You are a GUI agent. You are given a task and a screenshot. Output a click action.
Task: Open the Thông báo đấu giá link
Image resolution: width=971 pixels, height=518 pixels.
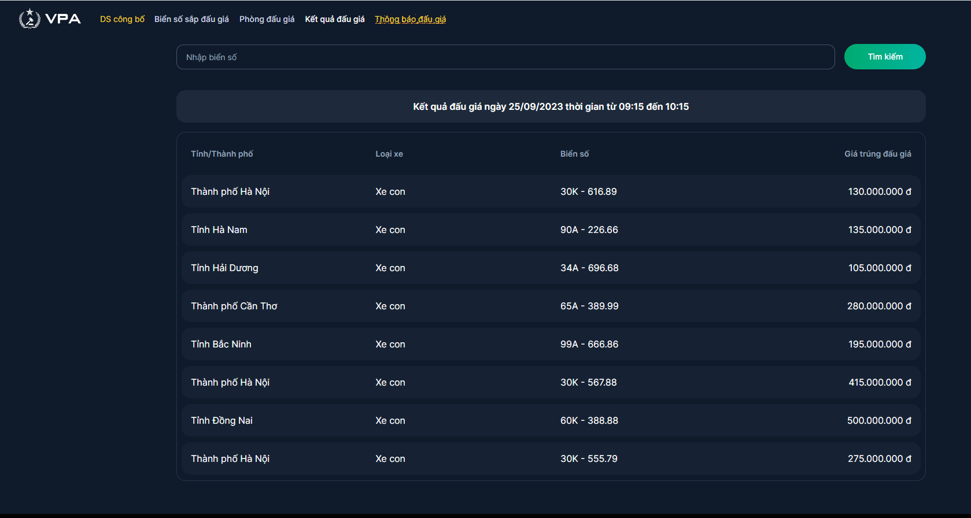411,19
